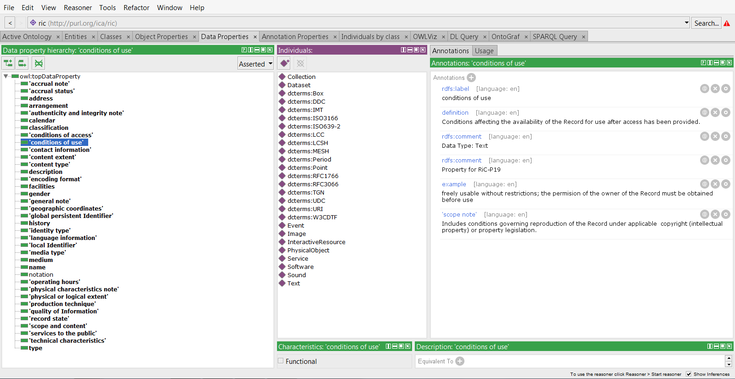The image size is (735, 379).
Task: Add an Equivalent To property
Action: (460, 361)
